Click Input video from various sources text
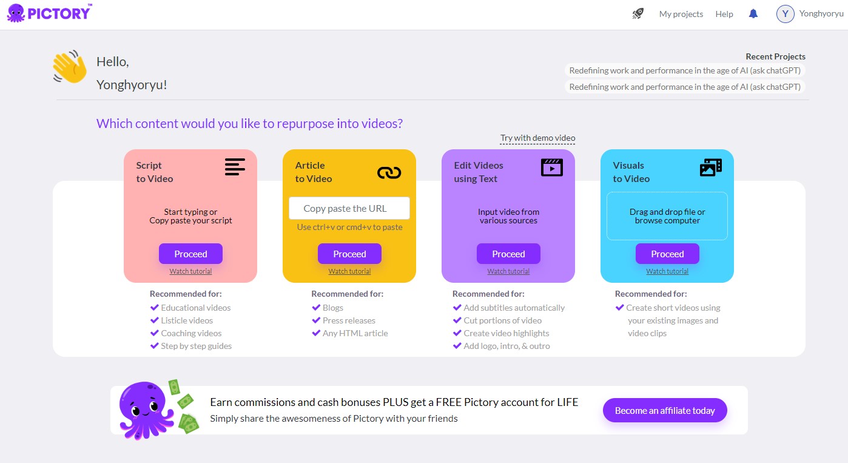Viewport: 848px width, 463px height. click(x=508, y=216)
